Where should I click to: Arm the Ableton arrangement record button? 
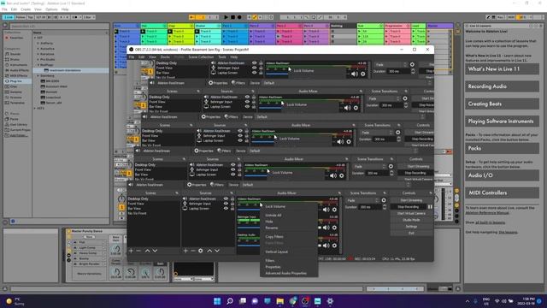coord(239,17)
